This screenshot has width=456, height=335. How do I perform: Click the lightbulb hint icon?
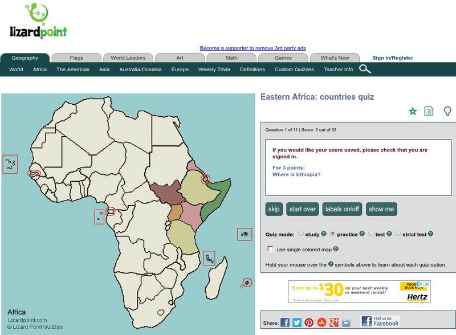tap(447, 111)
